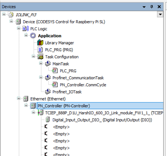Open the dropdown at tree view top right
This screenshot has width=167, height=156.
coord(160,14)
